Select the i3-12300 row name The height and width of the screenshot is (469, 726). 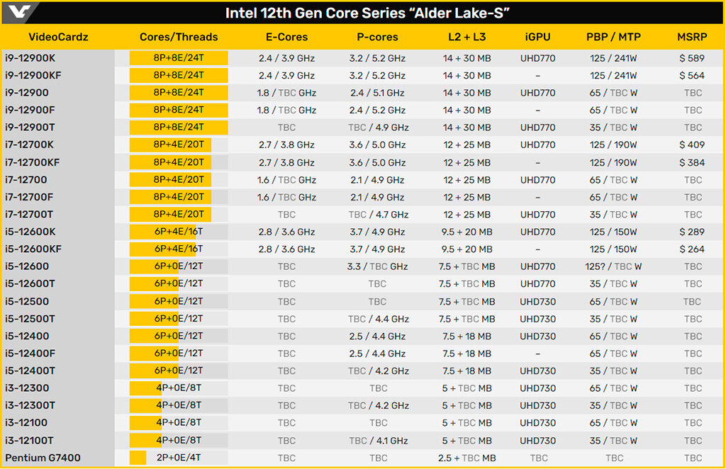pyautogui.click(x=27, y=388)
